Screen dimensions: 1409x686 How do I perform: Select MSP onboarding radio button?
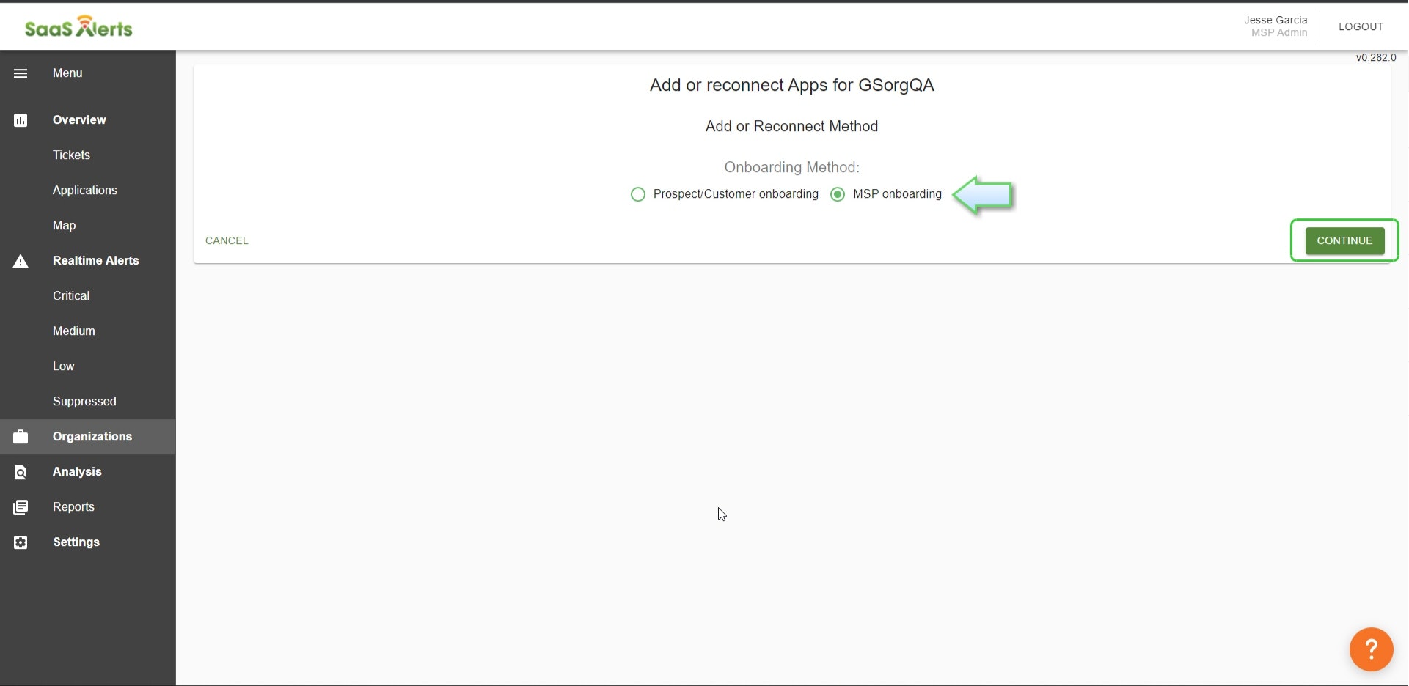838,194
